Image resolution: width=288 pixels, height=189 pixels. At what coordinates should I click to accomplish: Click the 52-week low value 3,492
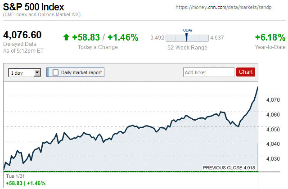click(157, 38)
